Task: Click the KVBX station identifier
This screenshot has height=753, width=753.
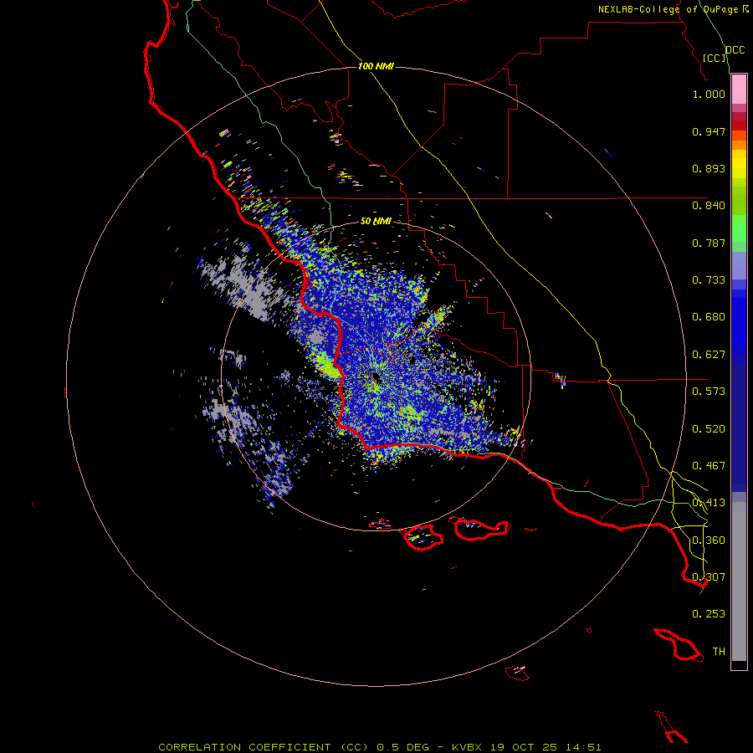Action: (466, 747)
